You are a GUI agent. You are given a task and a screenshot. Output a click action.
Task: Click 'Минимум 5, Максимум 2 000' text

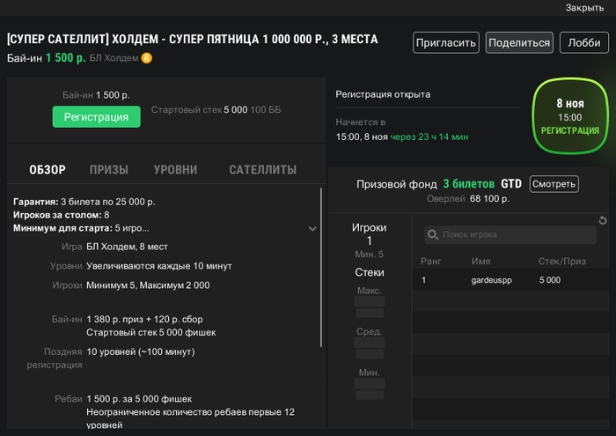click(x=148, y=285)
